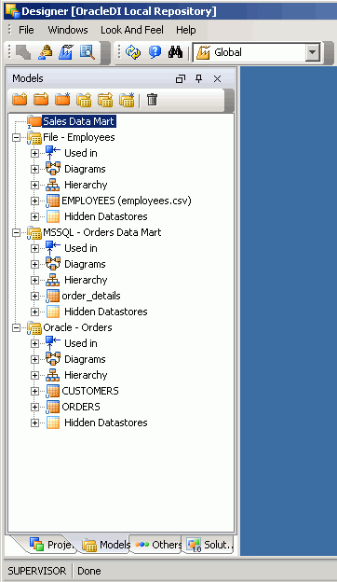Viewport: 337px width, 582px height.
Task: Expand Hidden Datastores under Oracle - Orders
Action: pyautogui.click(x=34, y=423)
